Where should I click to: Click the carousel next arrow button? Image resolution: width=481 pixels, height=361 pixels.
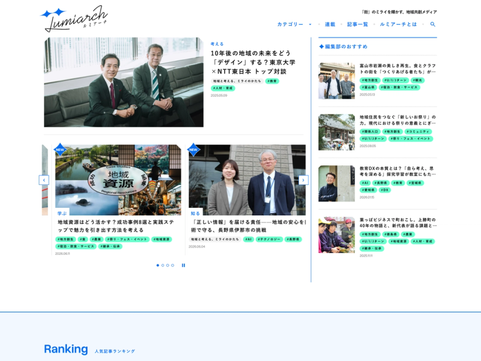303,180
